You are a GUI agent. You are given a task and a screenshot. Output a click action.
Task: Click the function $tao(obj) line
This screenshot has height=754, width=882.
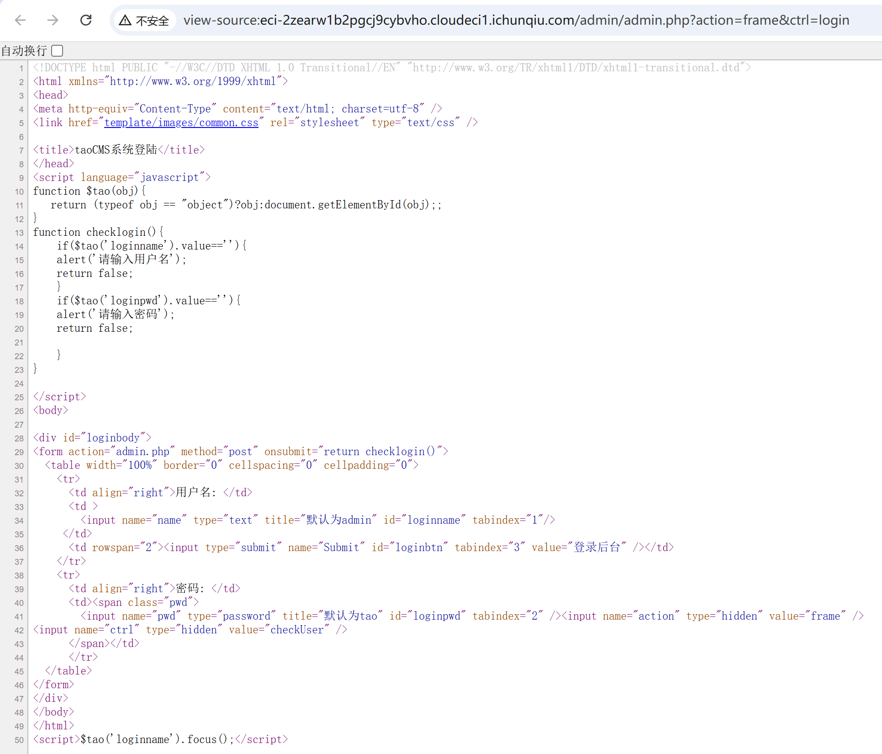pos(90,191)
